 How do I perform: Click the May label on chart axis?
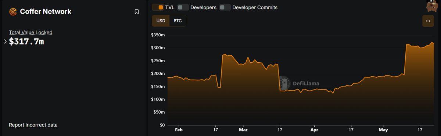[x=383, y=130]
